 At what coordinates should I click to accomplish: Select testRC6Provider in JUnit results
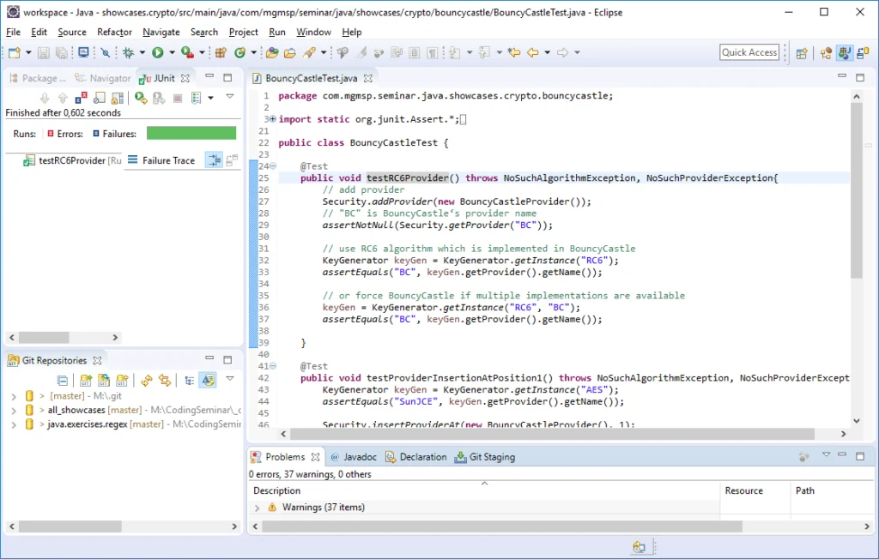point(71,160)
